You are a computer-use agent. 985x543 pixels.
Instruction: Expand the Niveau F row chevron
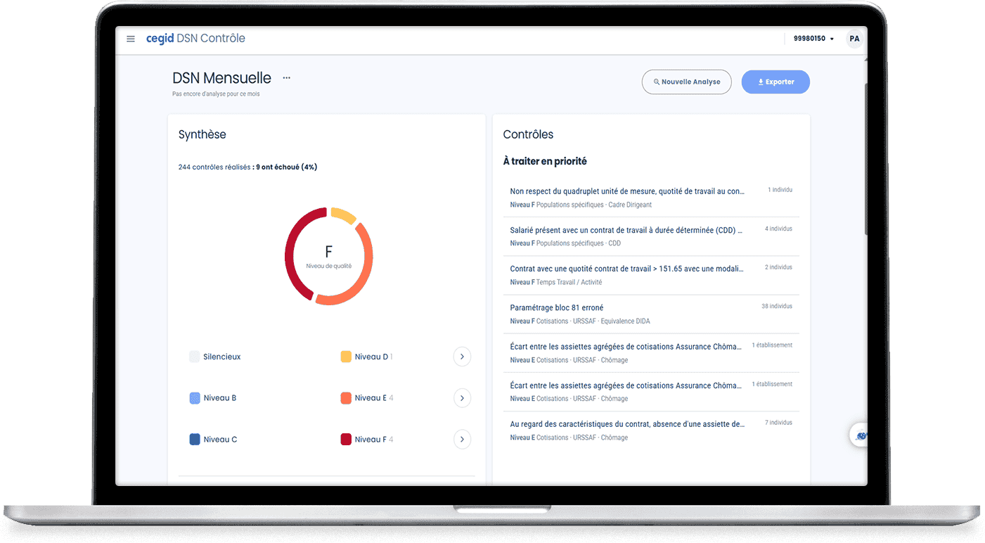462,440
